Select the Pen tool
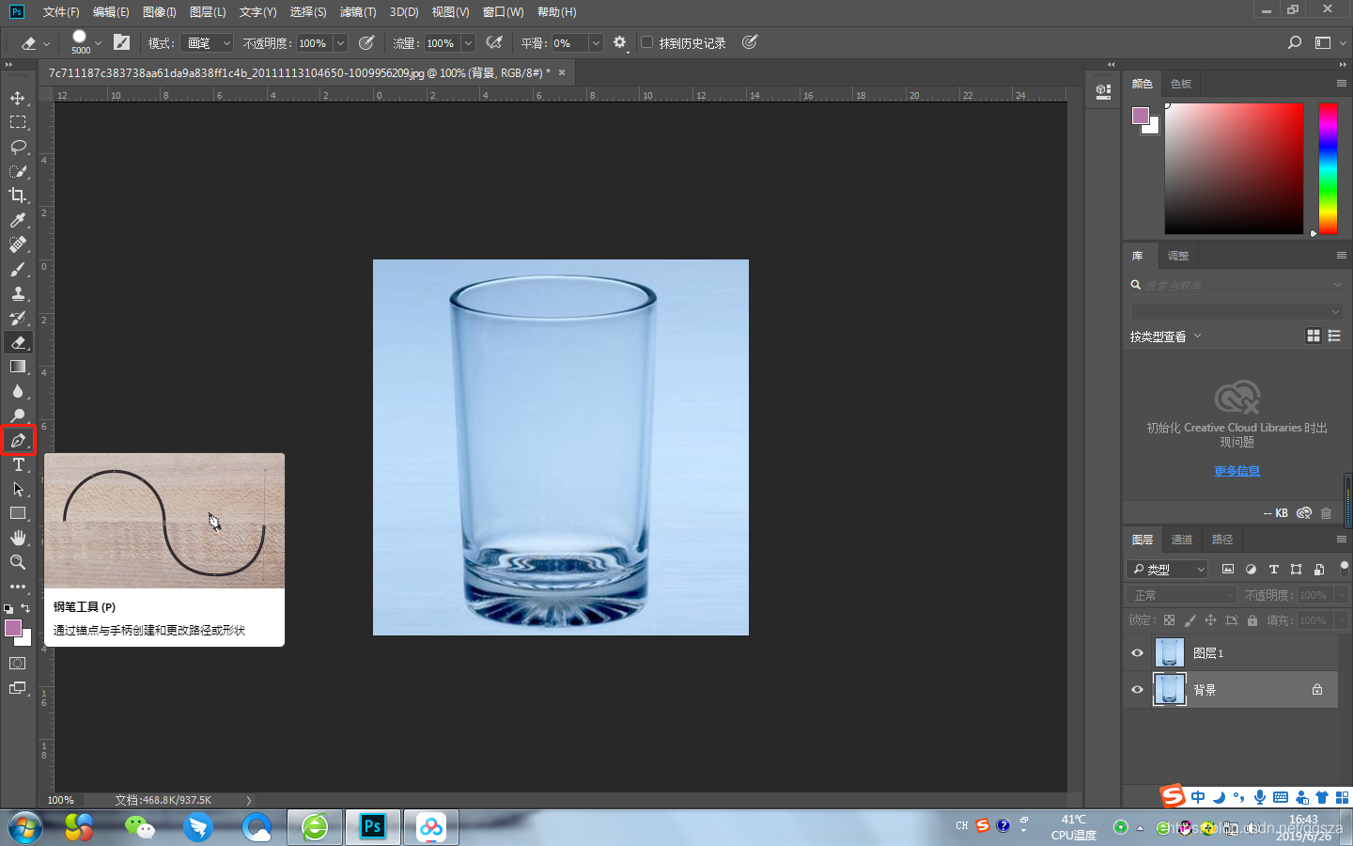The width and height of the screenshot is (1353, 846). pos(18,440)
